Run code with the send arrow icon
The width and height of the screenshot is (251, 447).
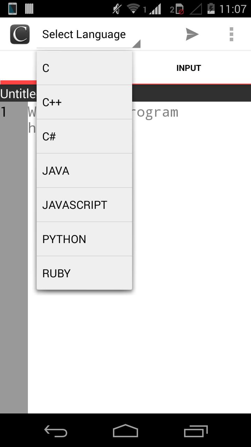(192, 34)
